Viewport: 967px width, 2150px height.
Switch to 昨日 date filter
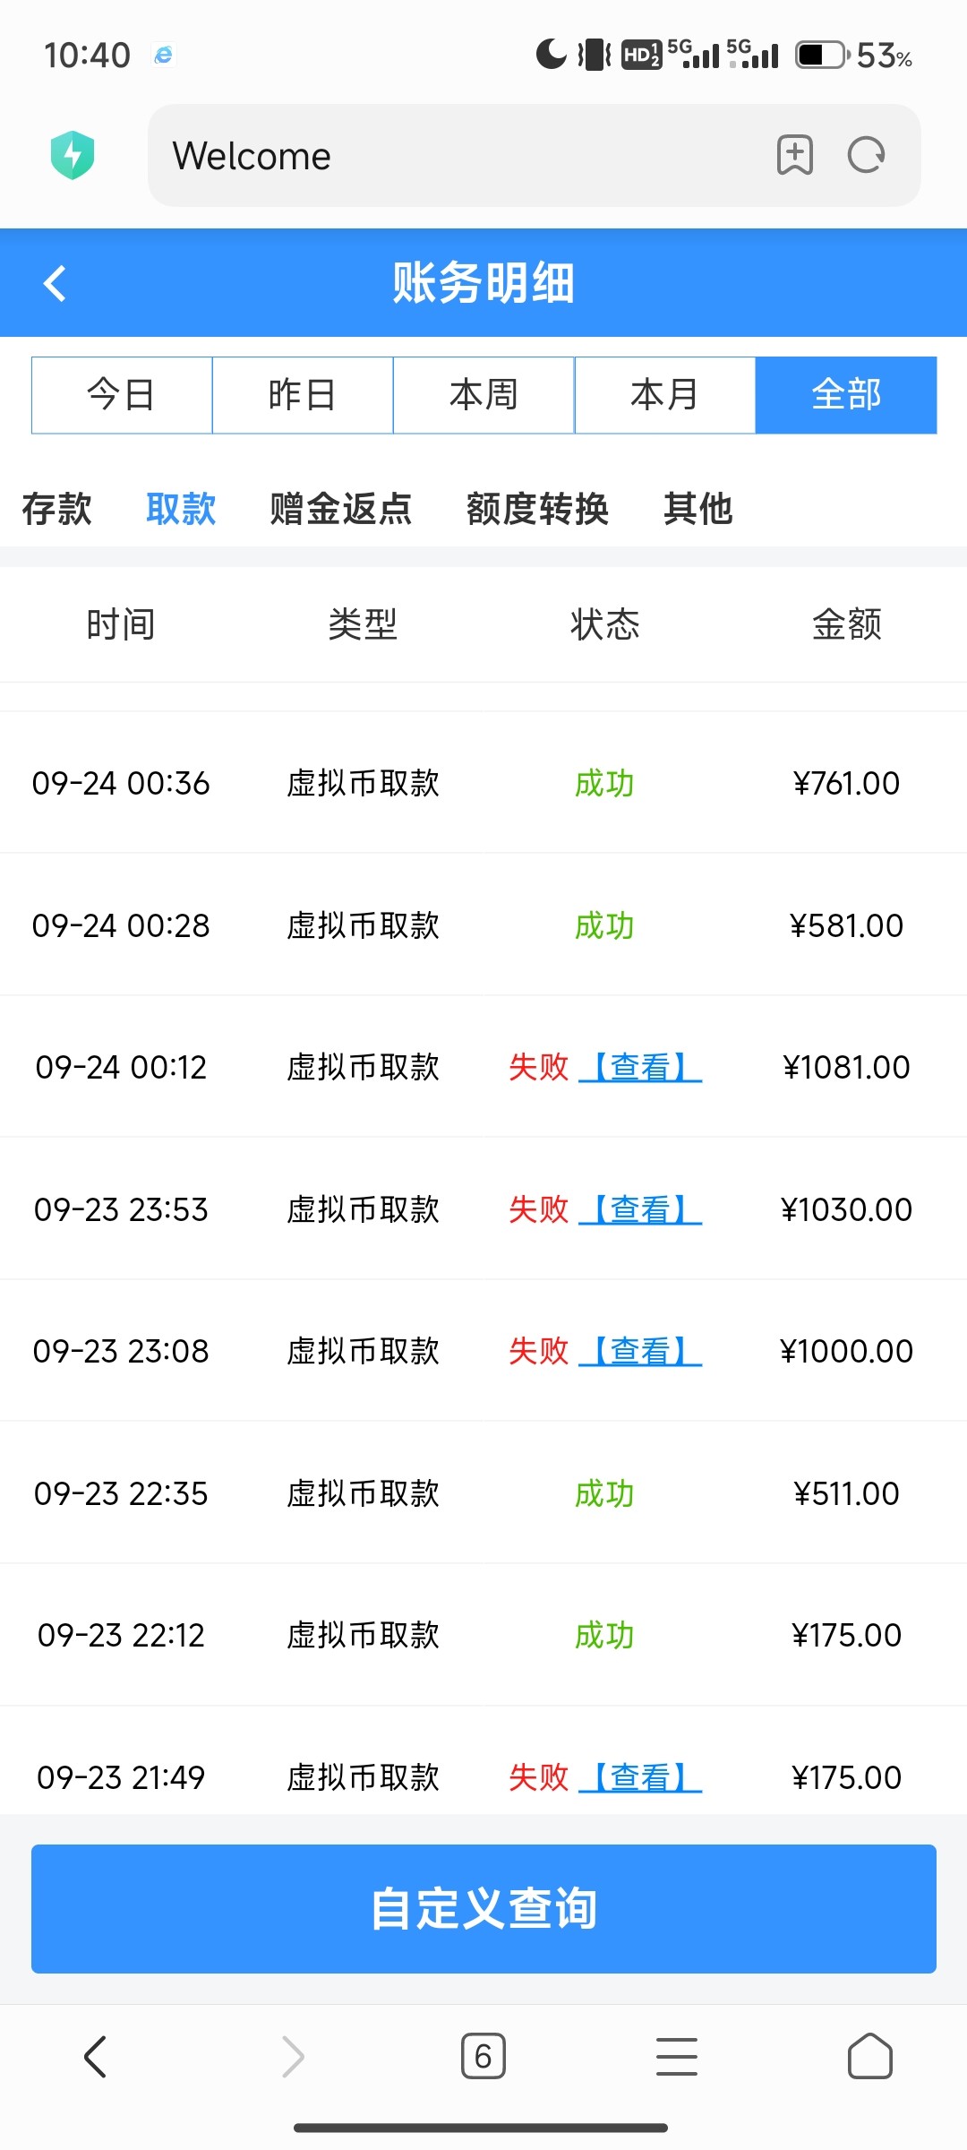tap(303, 395)
